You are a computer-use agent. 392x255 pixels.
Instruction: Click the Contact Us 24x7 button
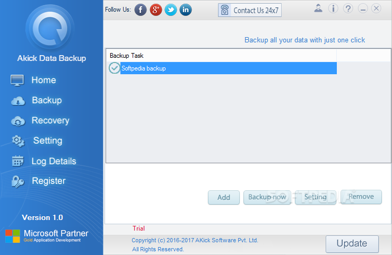250,10
